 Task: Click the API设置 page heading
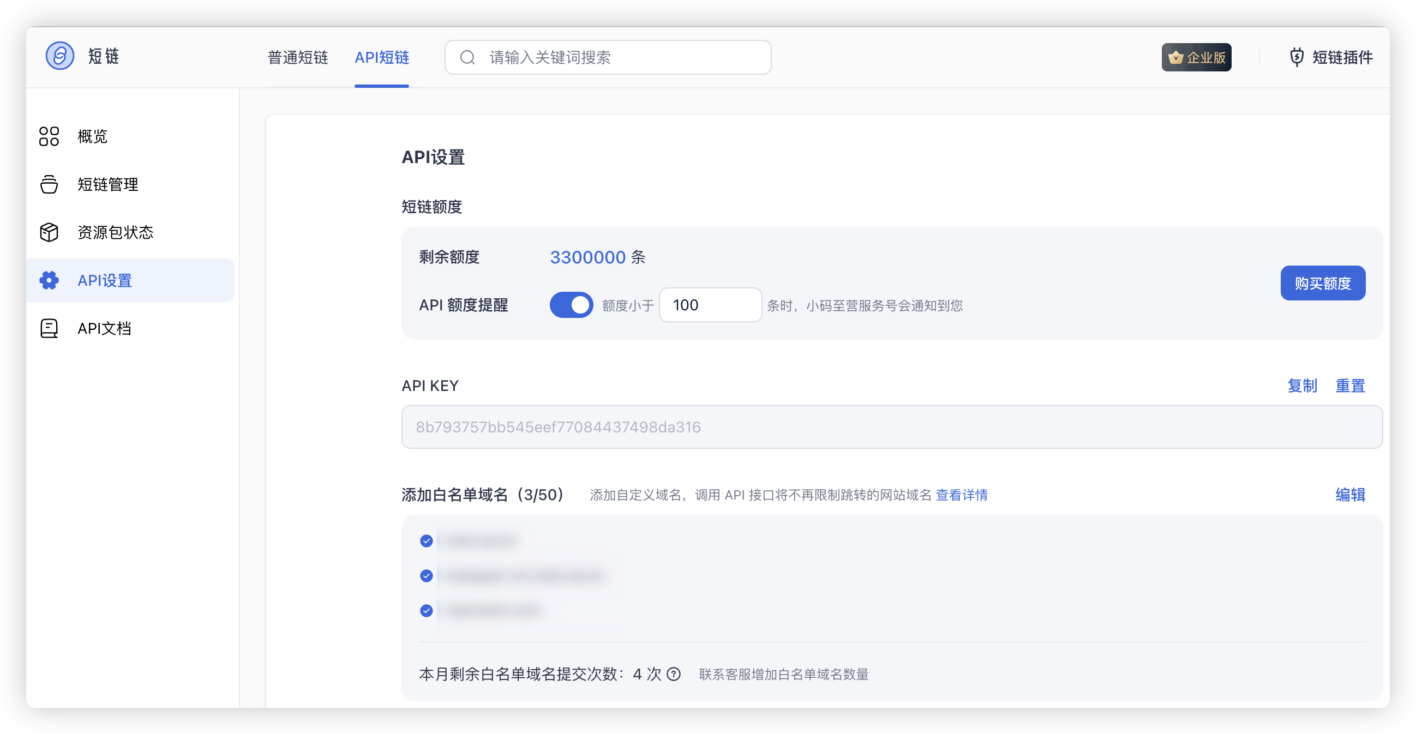pos(433,157)
